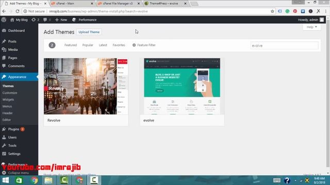Viewport: 330px width, 185px height.
Task: Click the Not secure site info icon
Action: [25, 11]
